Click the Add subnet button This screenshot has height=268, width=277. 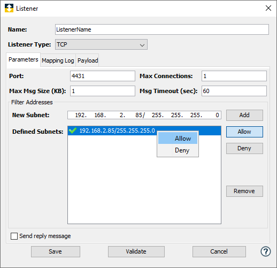tap(244, 115)
